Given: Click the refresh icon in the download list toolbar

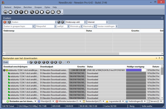Looking at the screenshot, I should pyautogui.click(x=31, y=62).
